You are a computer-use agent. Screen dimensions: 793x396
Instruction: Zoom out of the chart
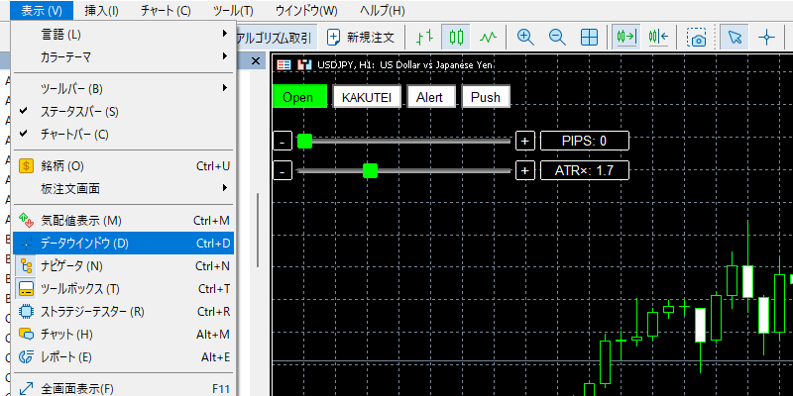click(x=557, y=38)
